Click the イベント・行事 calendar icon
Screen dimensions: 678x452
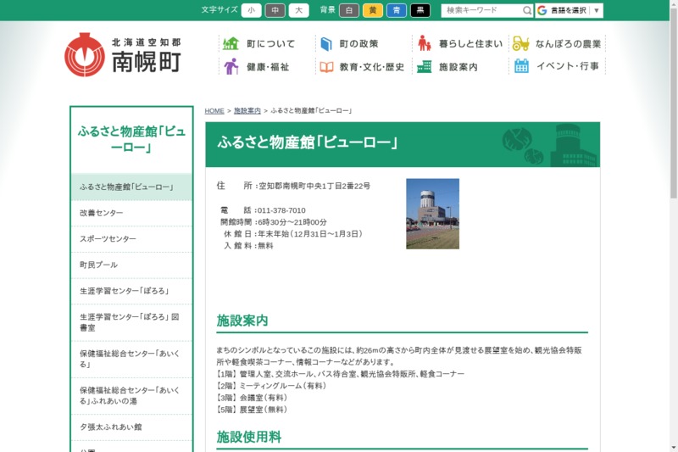point(521,66)
